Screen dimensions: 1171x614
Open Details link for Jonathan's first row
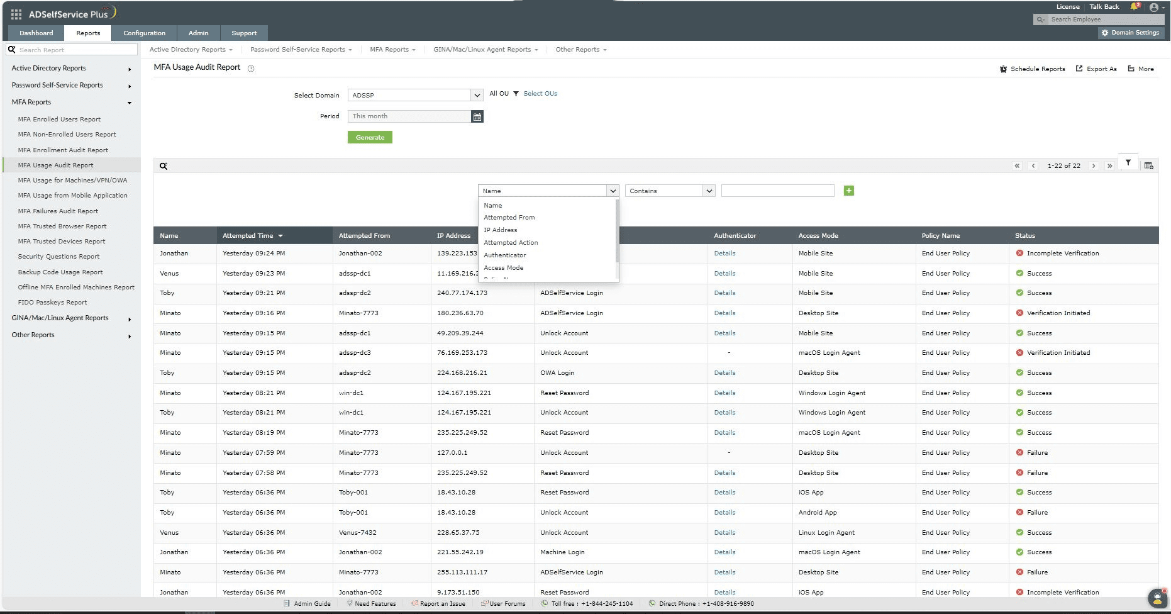(x=724, y=254)
